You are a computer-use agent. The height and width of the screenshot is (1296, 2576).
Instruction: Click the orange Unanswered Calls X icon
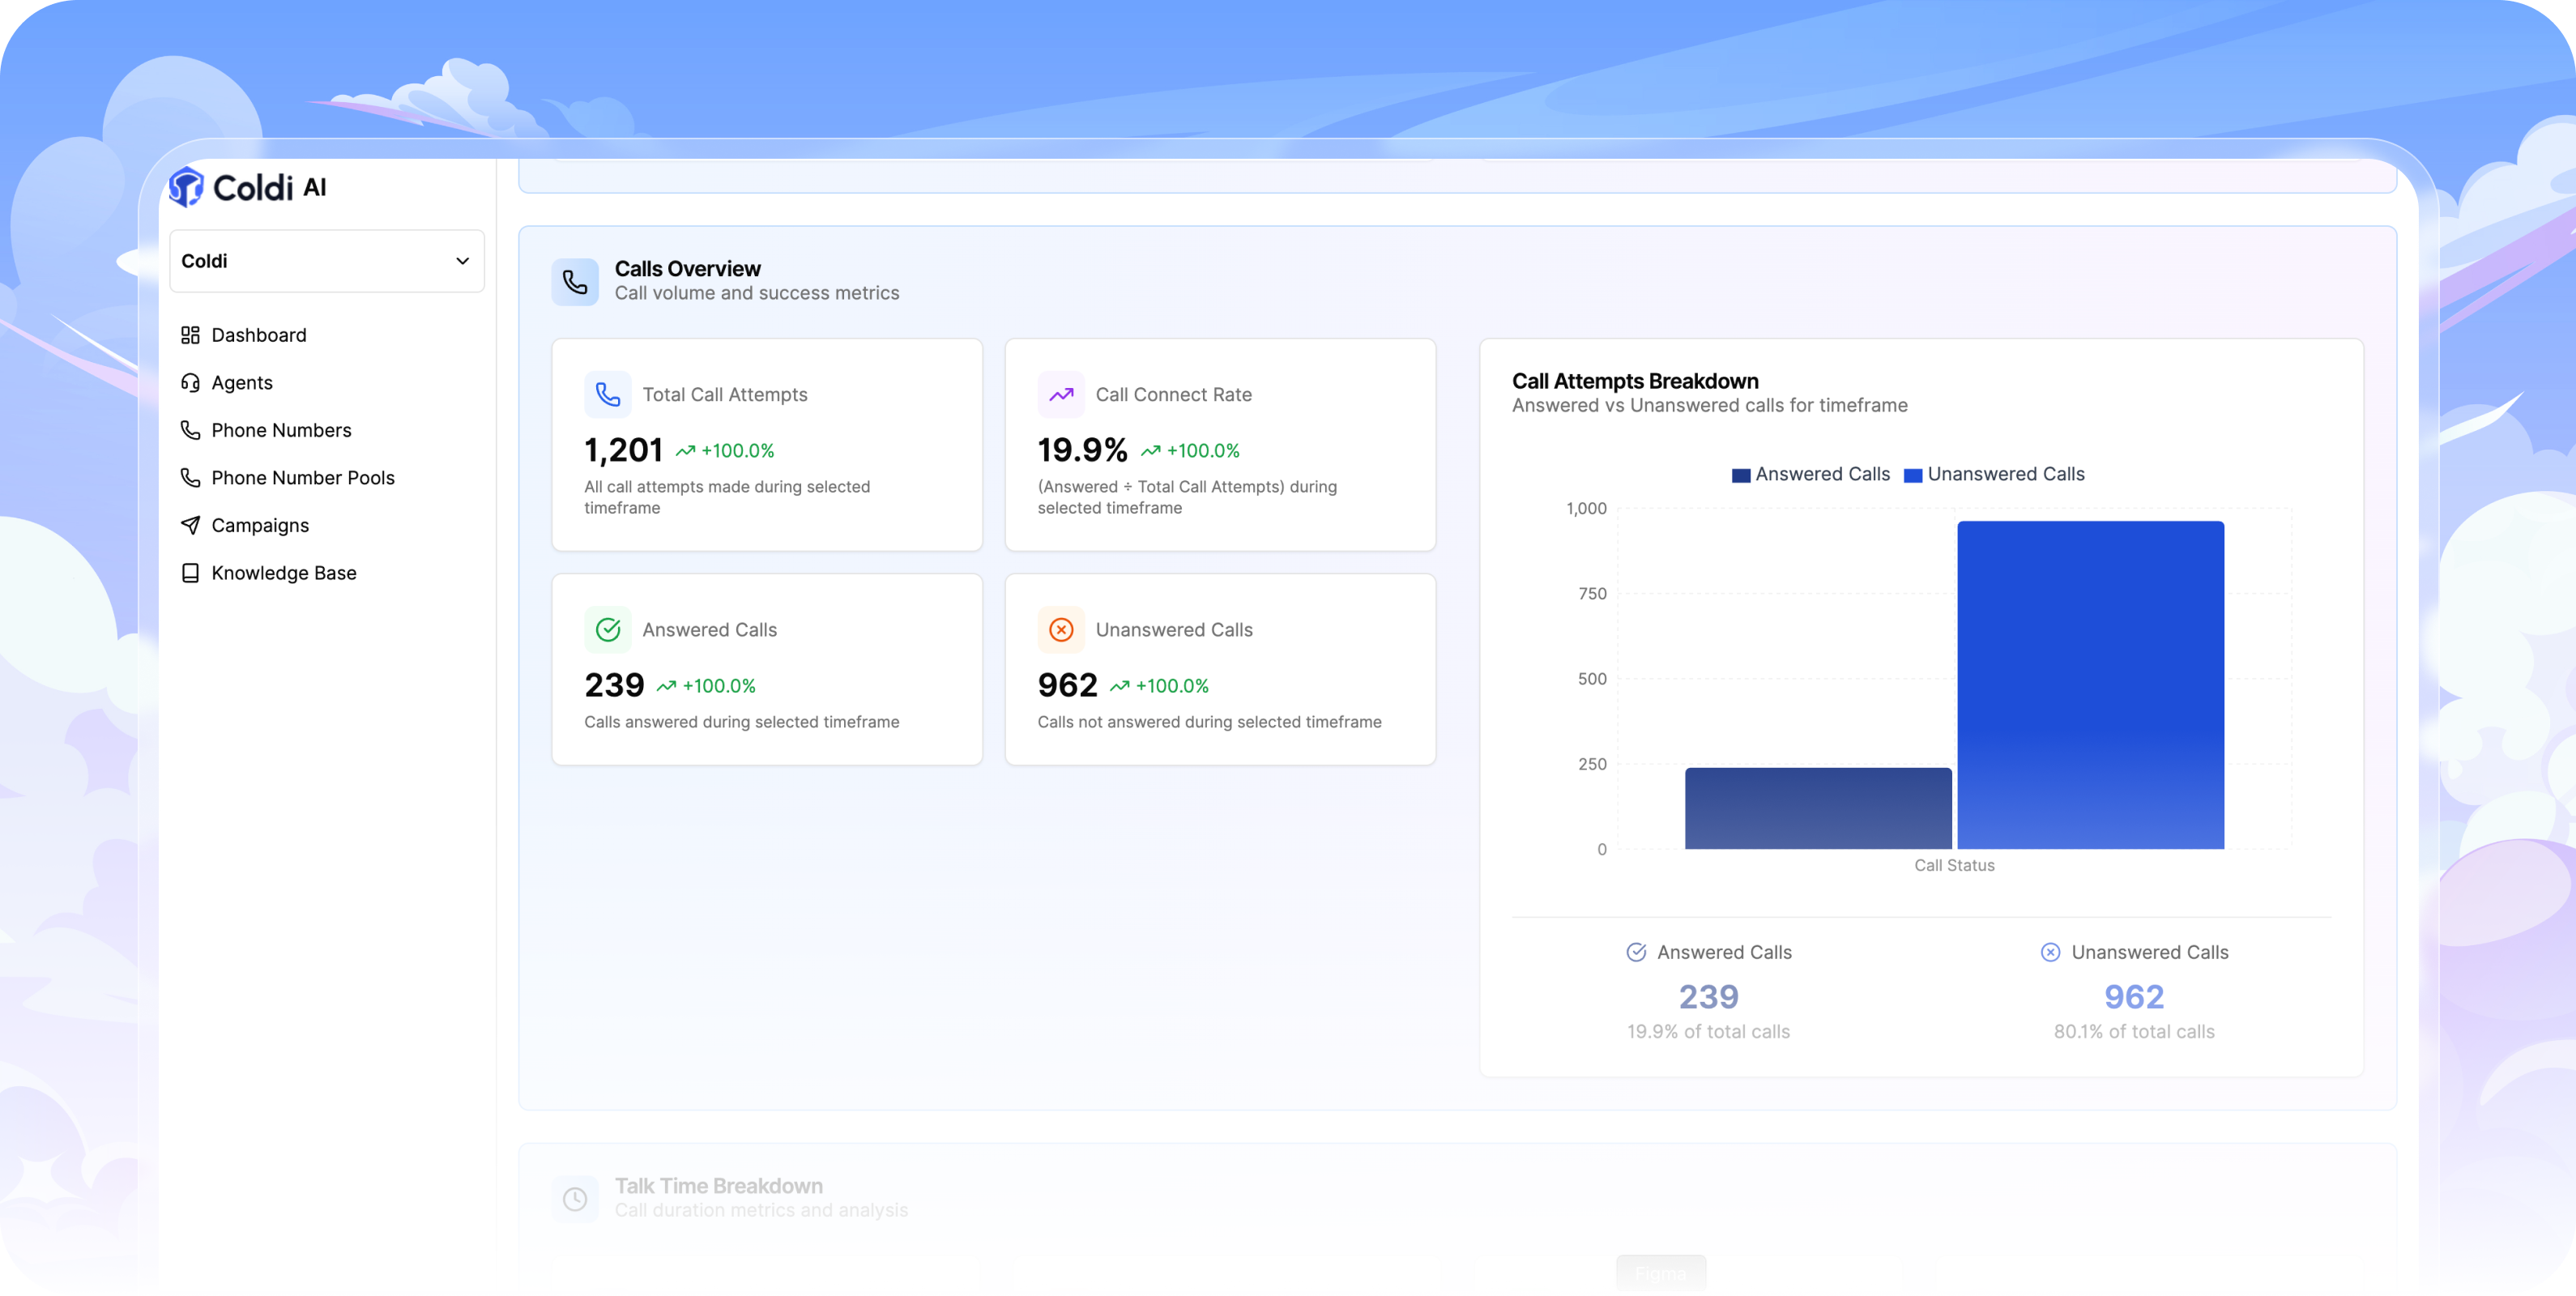(x=1061, y=629)
